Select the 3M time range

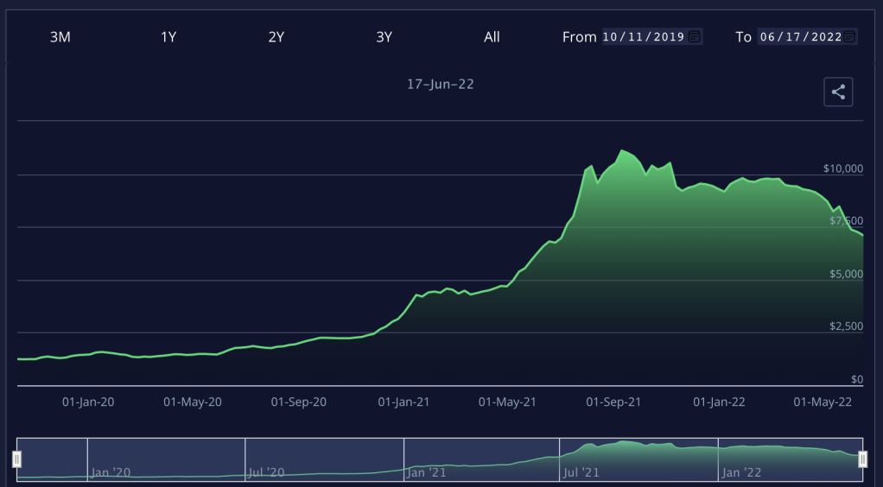click(x=60, y=37)
